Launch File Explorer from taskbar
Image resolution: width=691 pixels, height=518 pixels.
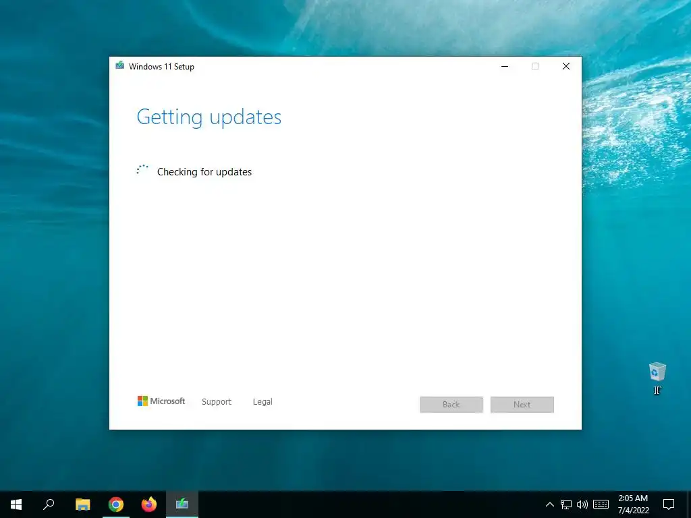(82, 505)
